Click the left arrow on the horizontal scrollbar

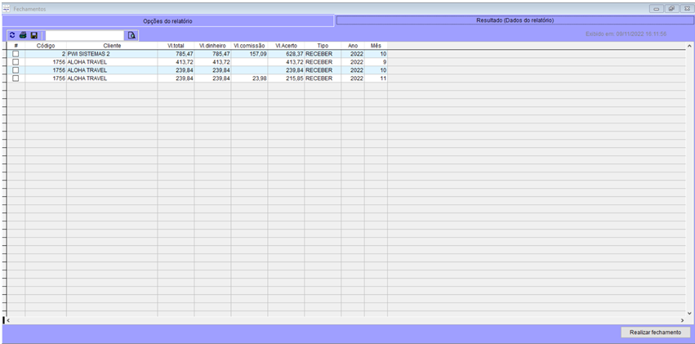[9, 320]
